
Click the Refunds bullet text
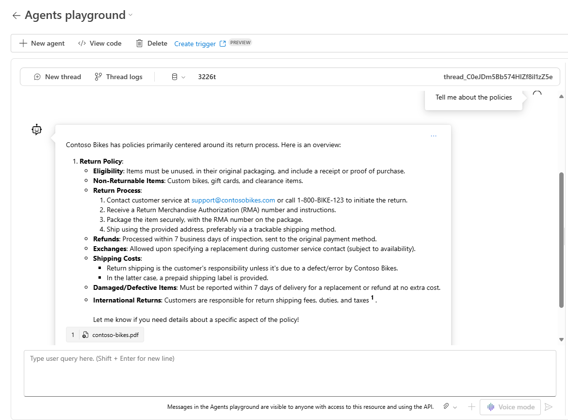[235, 239]
